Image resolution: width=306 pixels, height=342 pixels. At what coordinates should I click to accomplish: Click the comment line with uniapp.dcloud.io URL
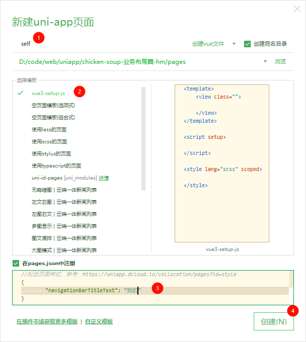129,274
